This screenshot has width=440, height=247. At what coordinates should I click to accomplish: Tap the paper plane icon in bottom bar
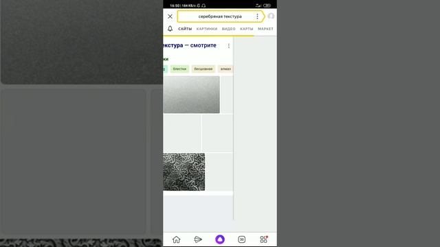198,239
